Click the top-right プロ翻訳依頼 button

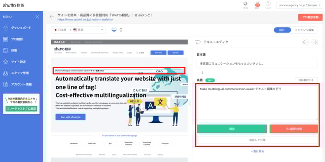click(310, 17)
